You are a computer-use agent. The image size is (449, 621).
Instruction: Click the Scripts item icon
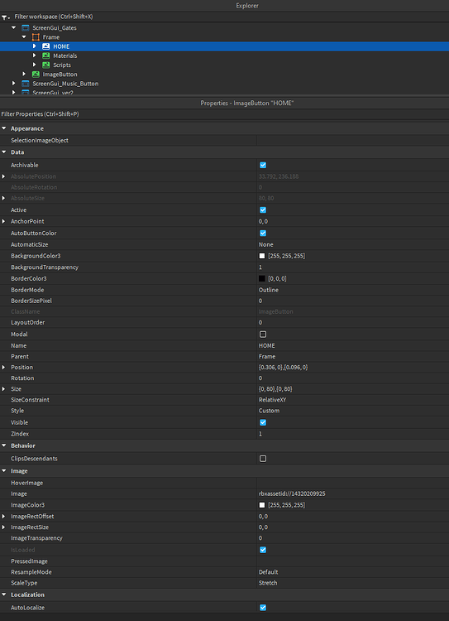coord(45,65)
